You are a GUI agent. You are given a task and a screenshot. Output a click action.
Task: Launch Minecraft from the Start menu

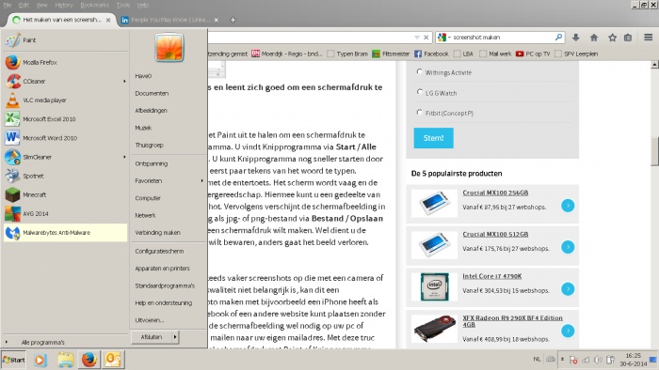(x=65, y=194)
